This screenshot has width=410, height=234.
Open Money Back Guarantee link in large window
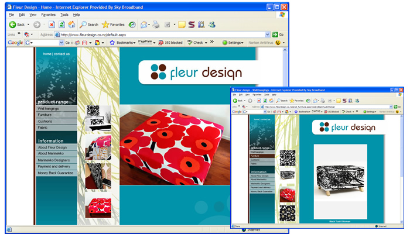pos(56,173)
